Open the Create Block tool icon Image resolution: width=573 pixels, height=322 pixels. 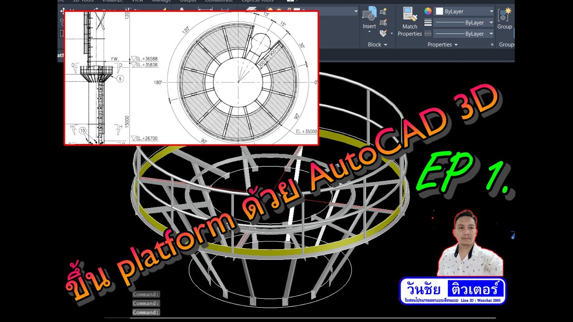(383, 12)
